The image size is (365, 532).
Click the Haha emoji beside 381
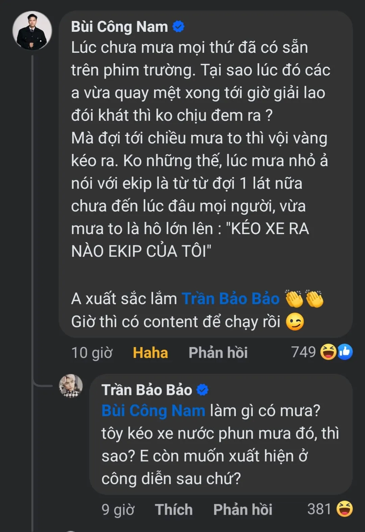click(344, 509)
